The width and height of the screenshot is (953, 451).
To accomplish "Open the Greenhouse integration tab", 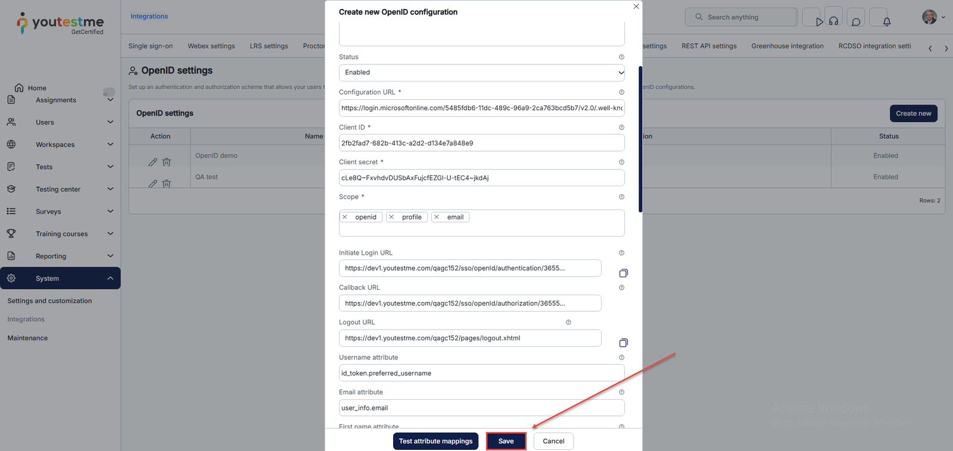I will point(787,46).
